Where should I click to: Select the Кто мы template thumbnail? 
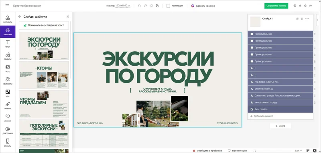pyautogui.click(x=44, y=75)
